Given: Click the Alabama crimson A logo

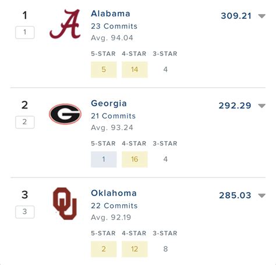Looking at the screenshot, I should pos(65,24).
